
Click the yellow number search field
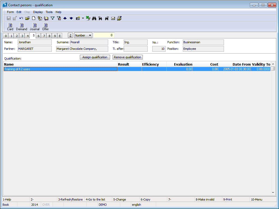pyautogui.click(x=104, y=35)
